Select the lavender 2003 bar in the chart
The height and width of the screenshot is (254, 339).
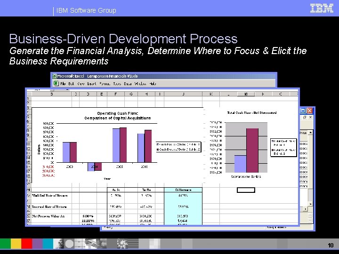point(66,152)
